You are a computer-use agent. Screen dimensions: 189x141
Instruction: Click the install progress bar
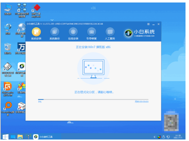coord(93,99)
